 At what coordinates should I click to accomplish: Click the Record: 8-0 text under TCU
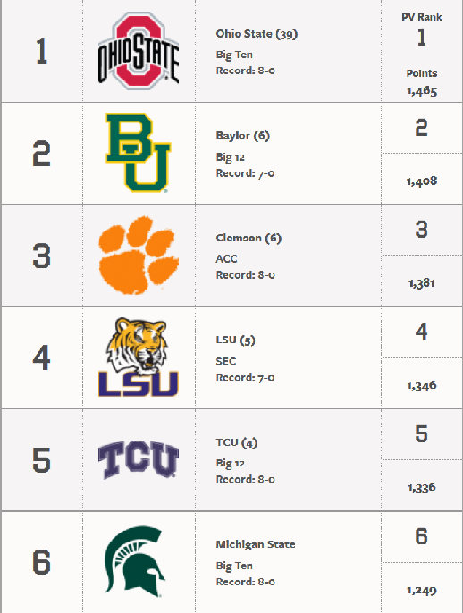point(245,479)
